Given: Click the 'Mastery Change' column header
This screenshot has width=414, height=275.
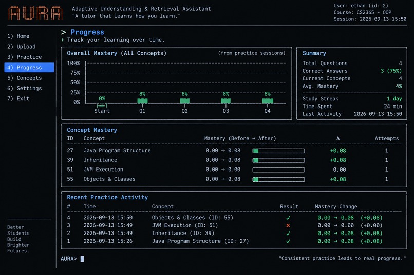Looking at the screenshot, I should click(336, 206).
